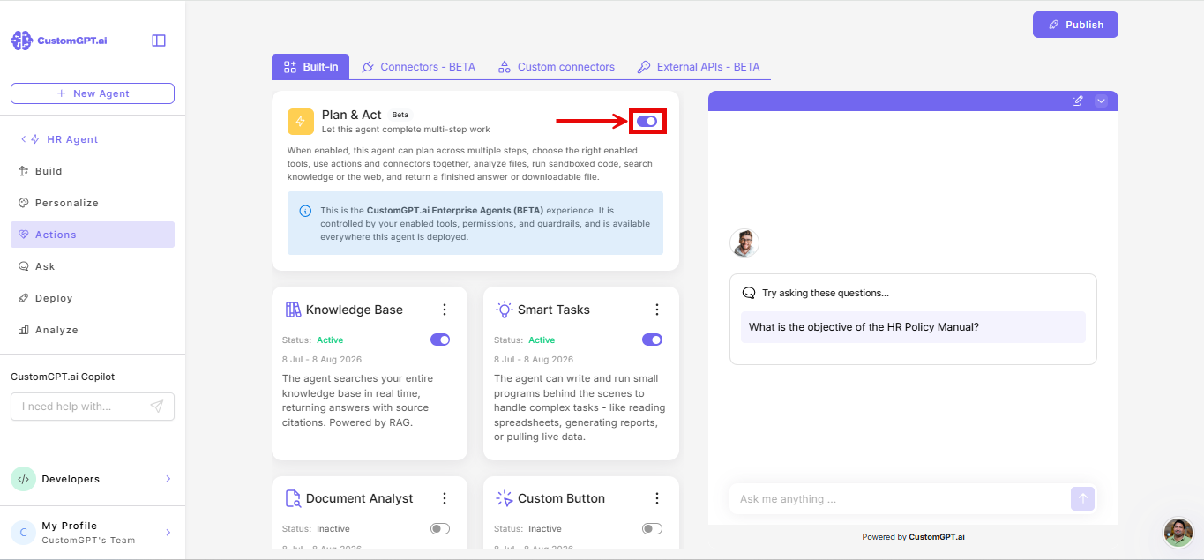This screenshot has width=1204, height=560.
Task: Enable the Custom Button toggle
Action: [652, 529]
